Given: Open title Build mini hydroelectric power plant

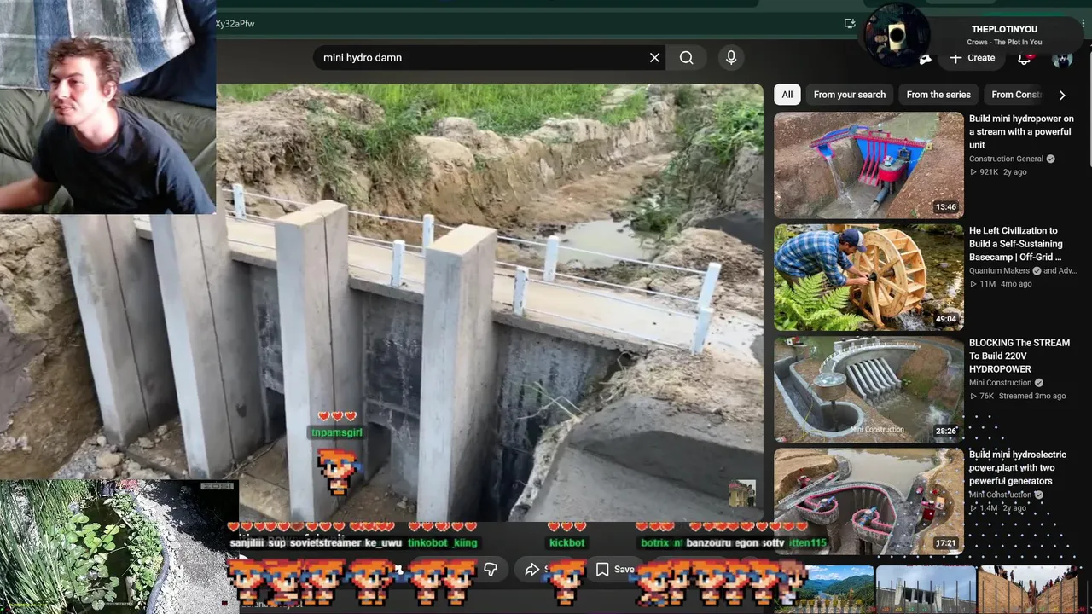Looking at the screenshot, I should (x=1018, y=468).
